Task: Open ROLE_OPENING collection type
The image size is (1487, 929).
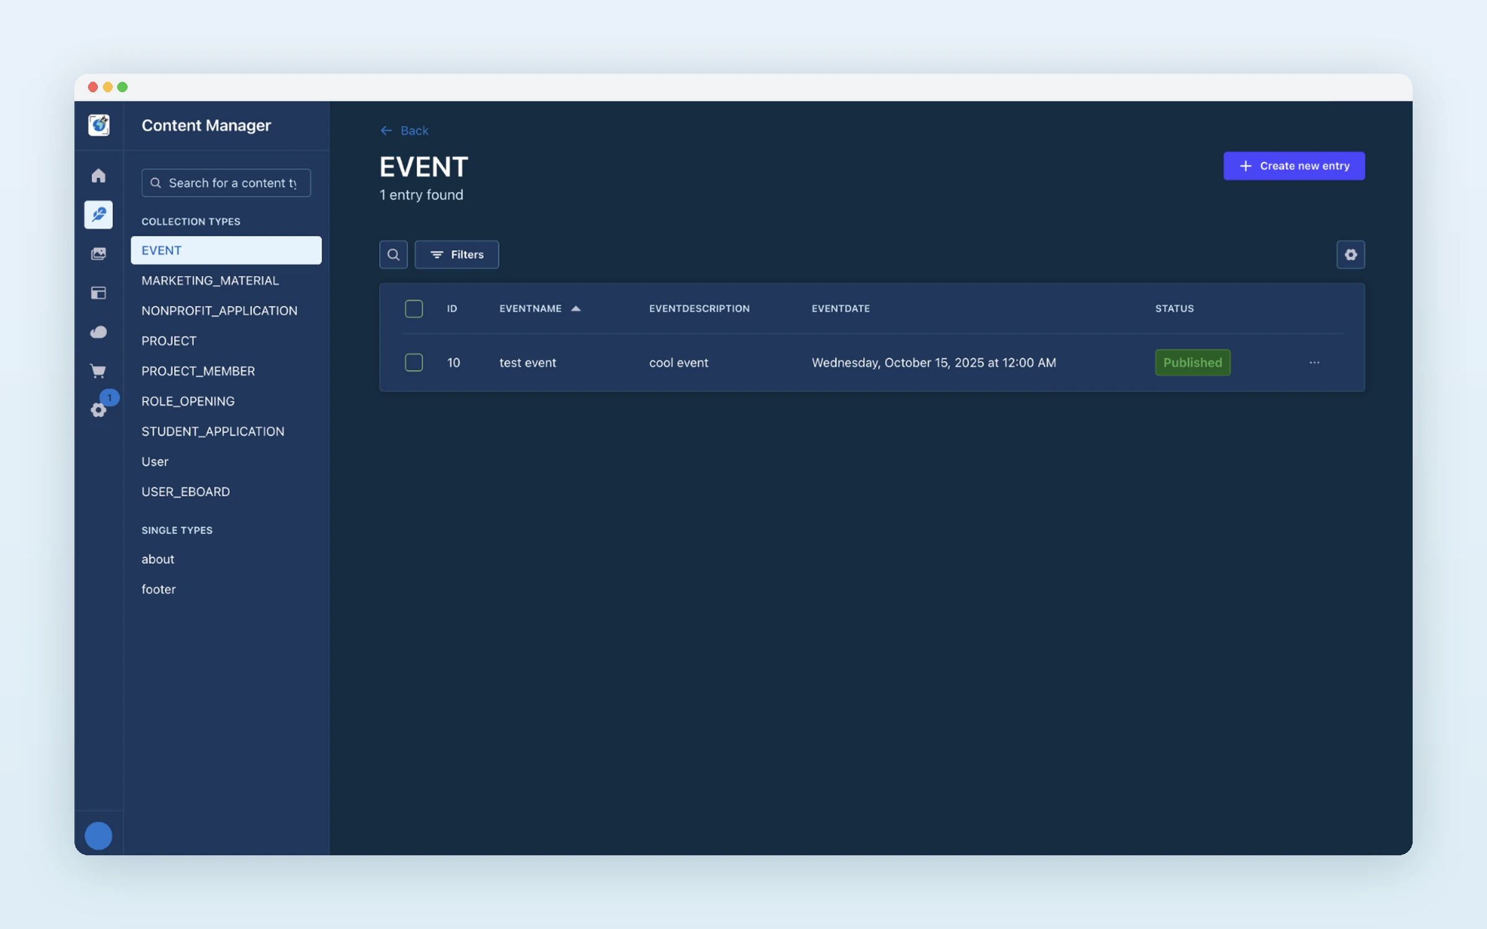Action: [x=188, y=401]
